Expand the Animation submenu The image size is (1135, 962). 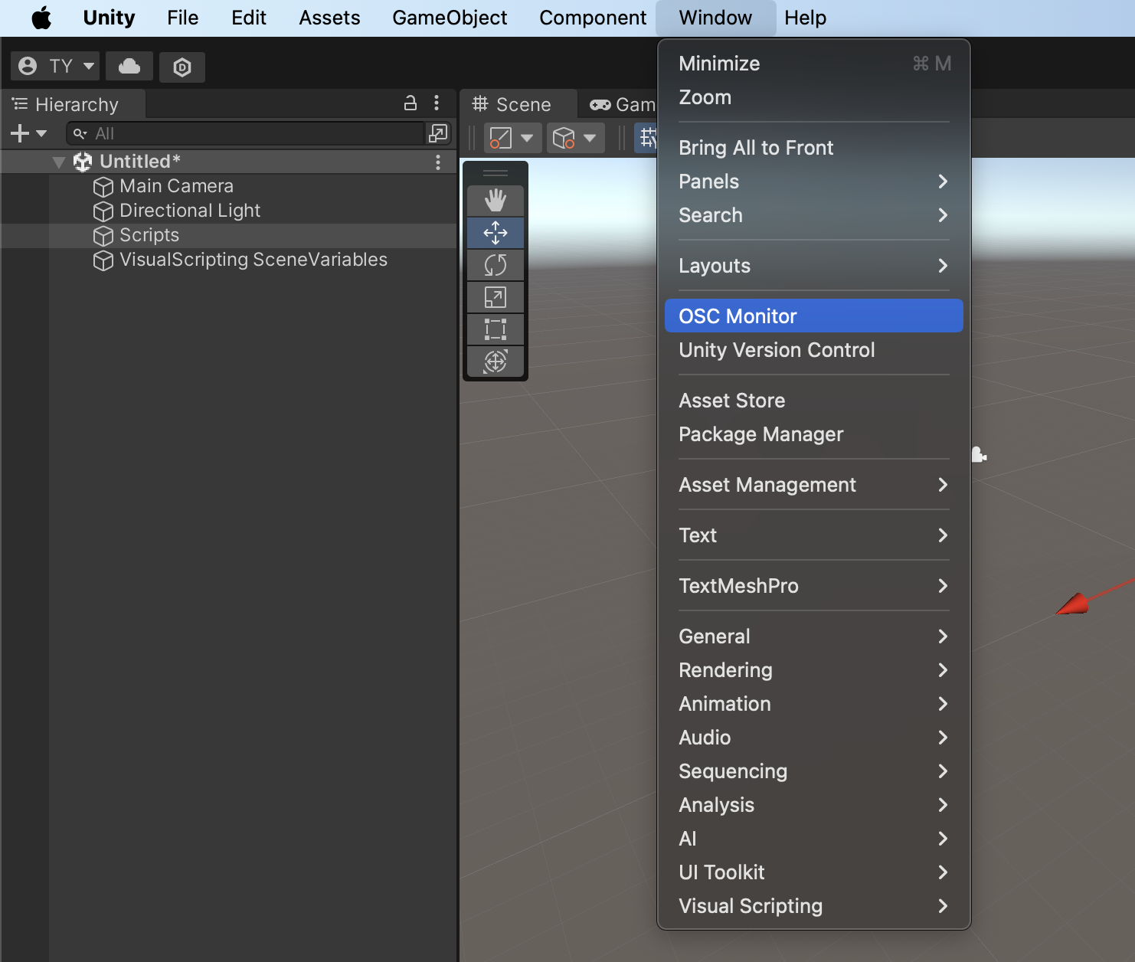(x=814, y=704)
